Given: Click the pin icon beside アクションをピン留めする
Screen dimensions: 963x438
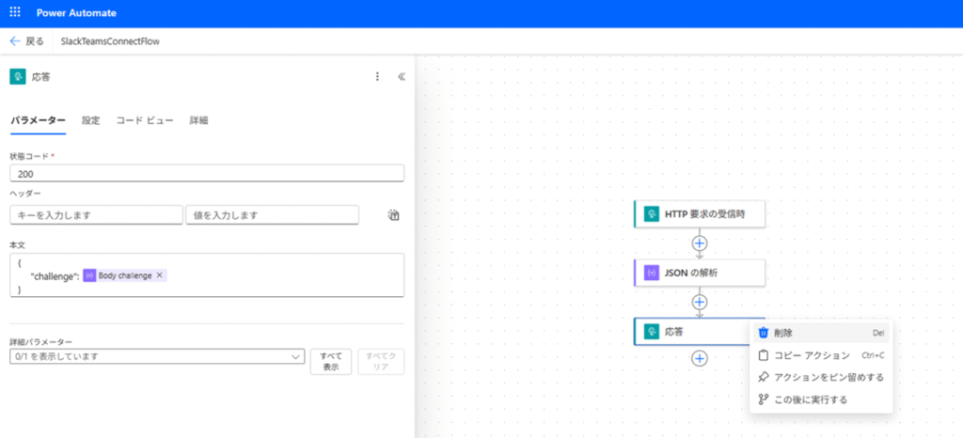Looking at the screenshot, I should [x=764, y=377].
